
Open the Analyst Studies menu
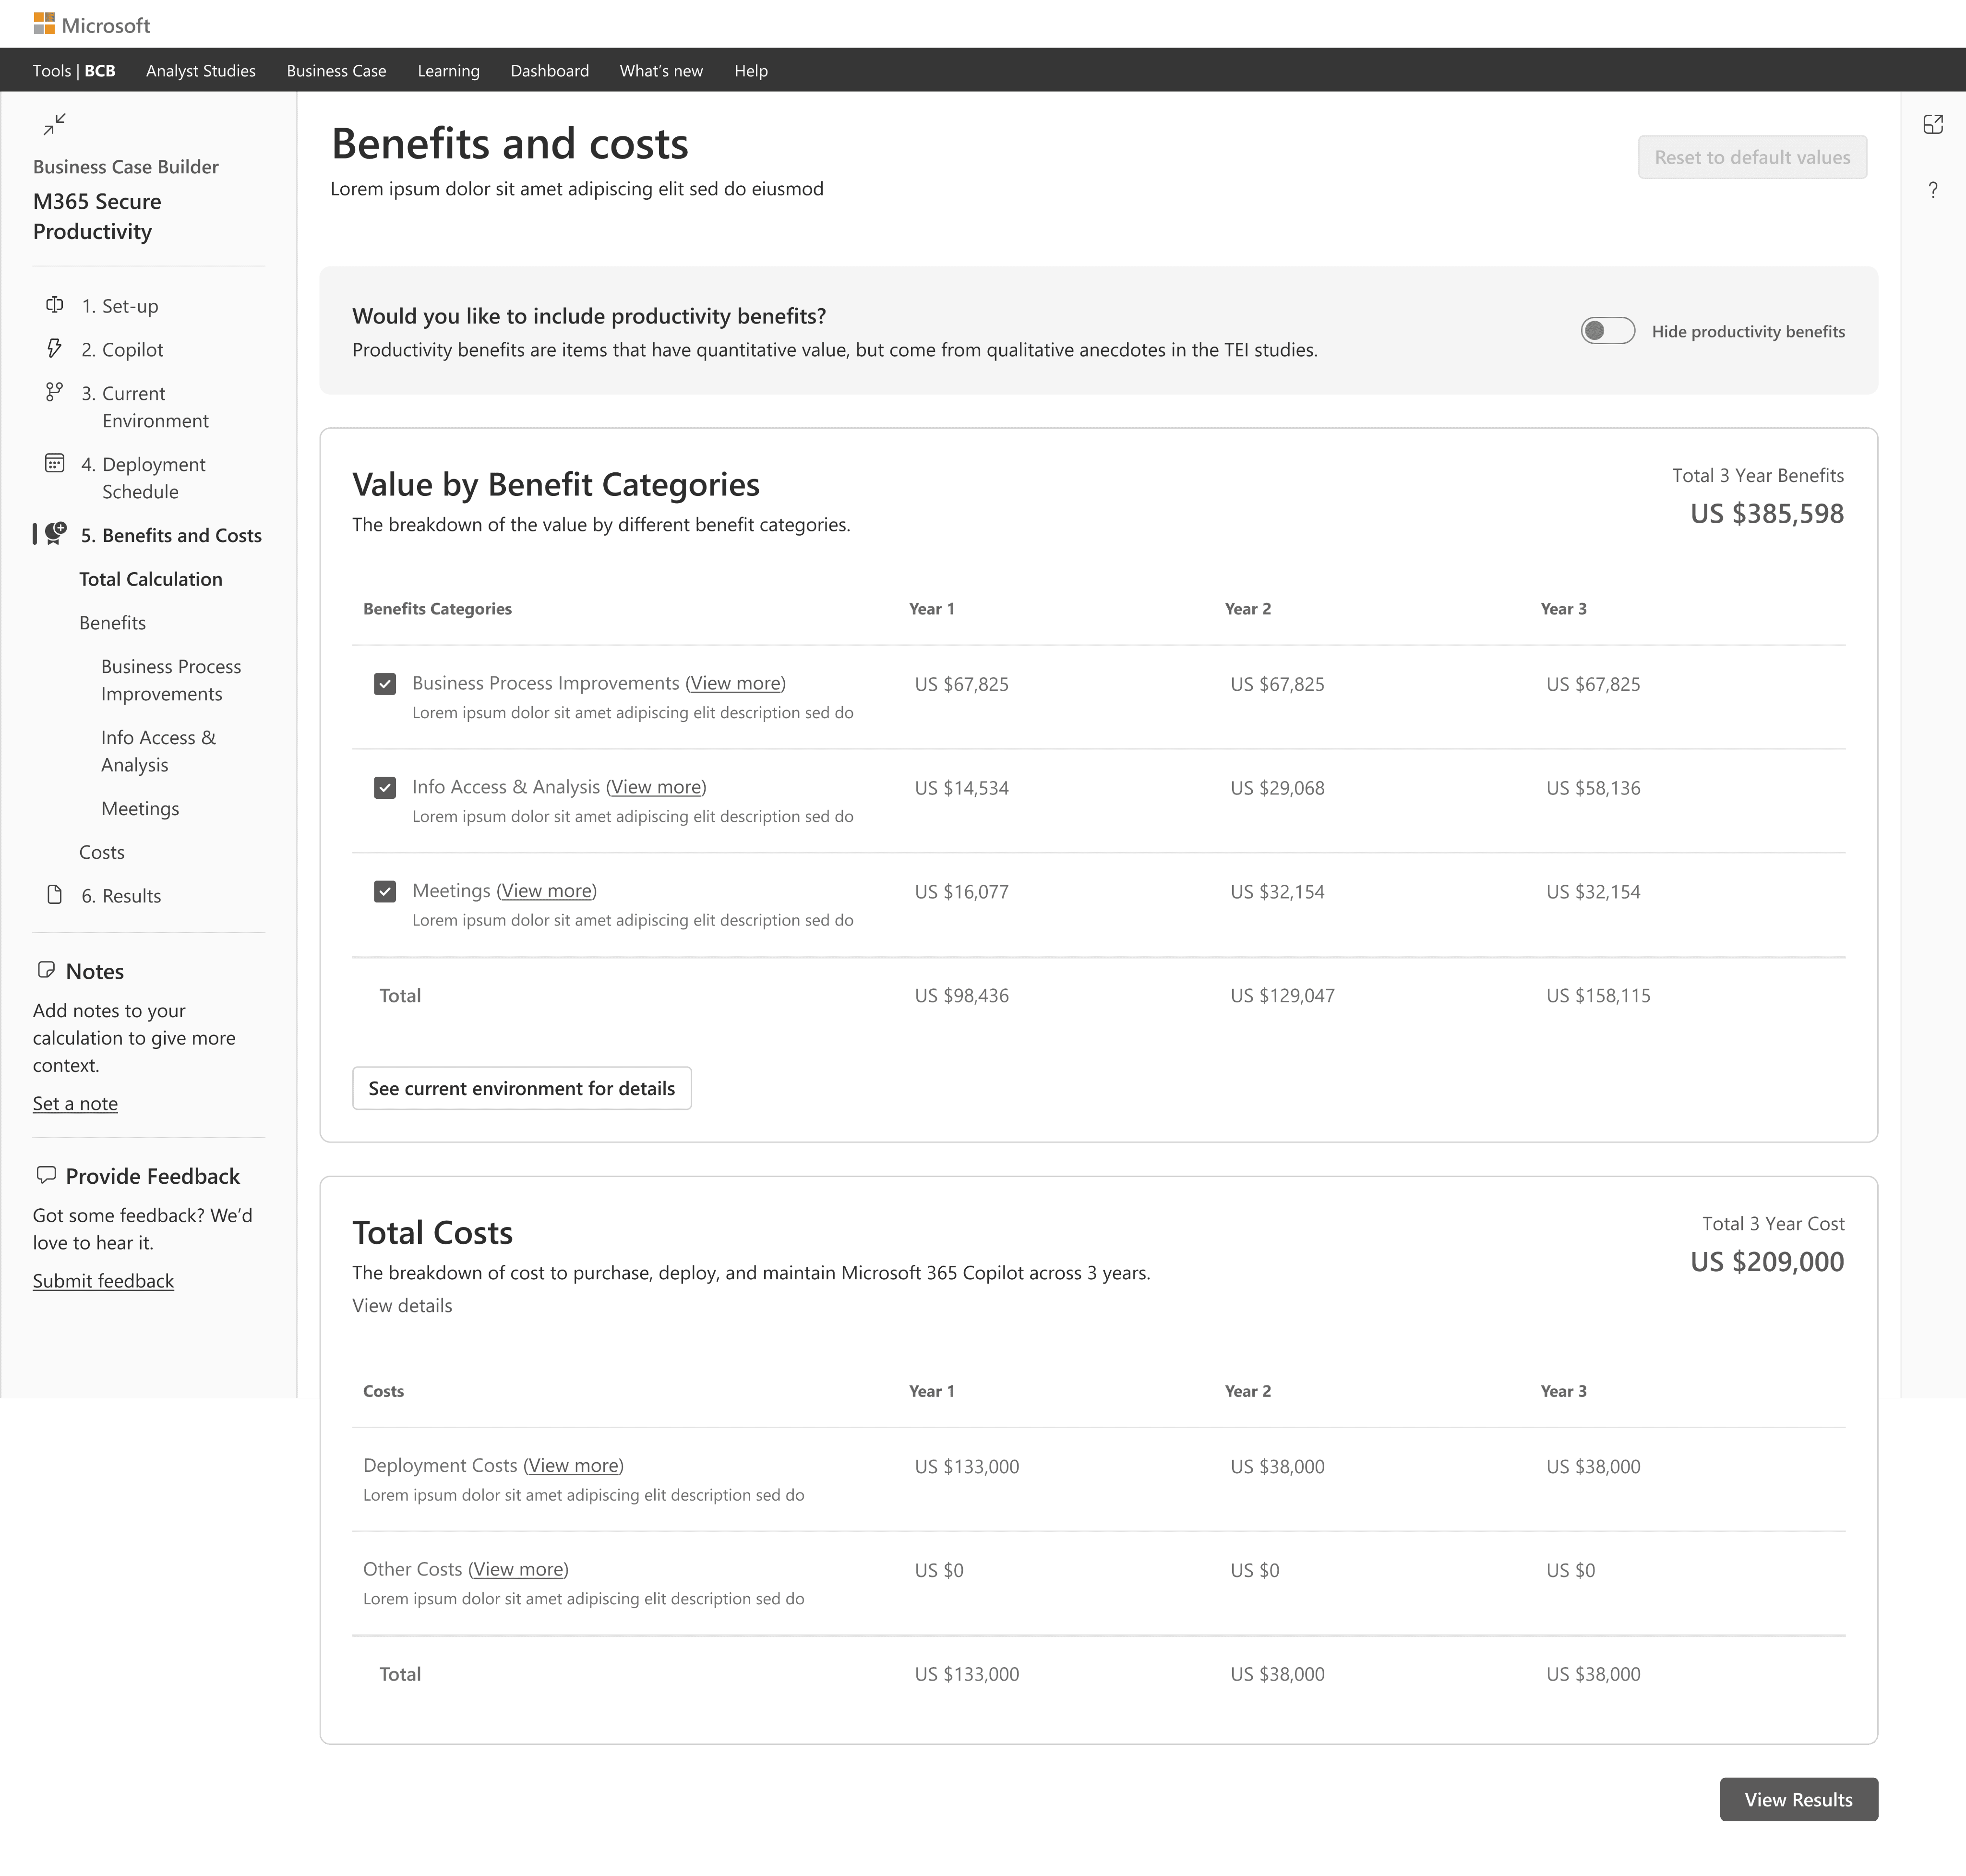coord(201,71)
